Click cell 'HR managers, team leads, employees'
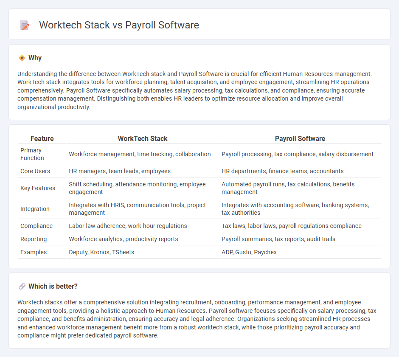Viewport: 399px width, 357px height. pos(143,171)
